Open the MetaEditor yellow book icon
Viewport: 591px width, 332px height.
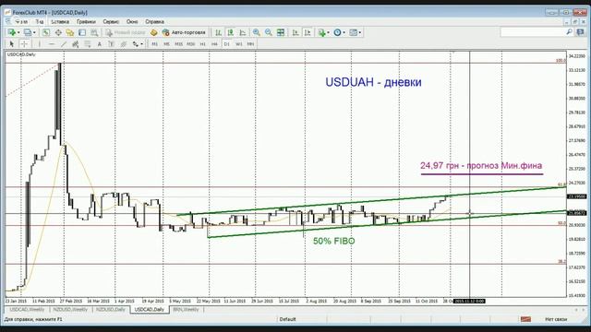[x=154, y=33]
